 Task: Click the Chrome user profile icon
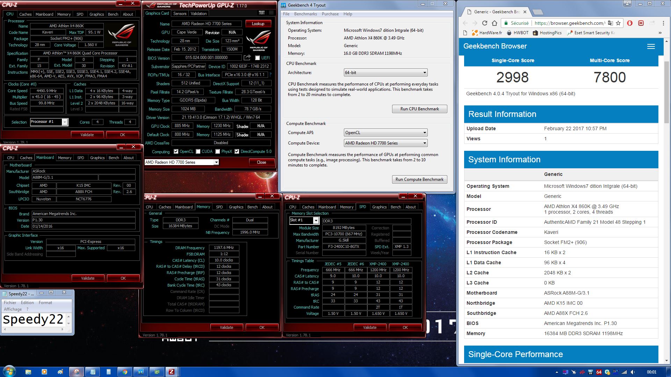[627, 3]
